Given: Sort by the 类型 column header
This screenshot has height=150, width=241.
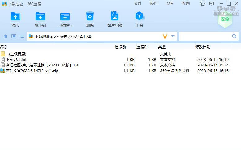Looking at the screenshot, I should point(162,47).
